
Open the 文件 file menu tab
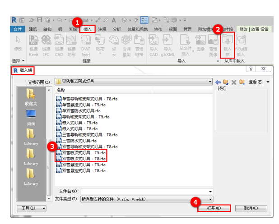coord(18,29)
